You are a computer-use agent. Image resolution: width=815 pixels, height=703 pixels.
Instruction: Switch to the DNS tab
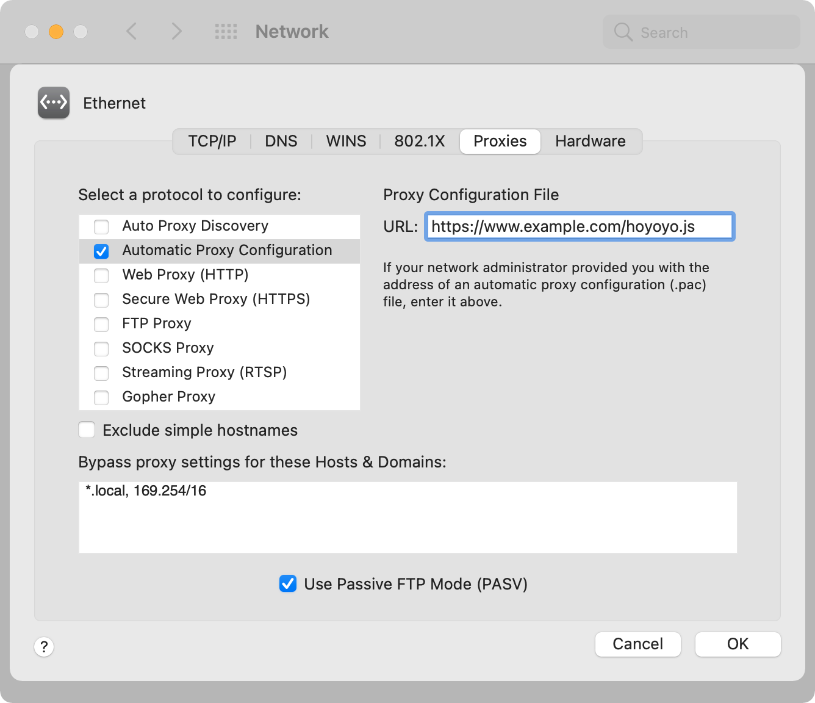[x=281, y=142]
